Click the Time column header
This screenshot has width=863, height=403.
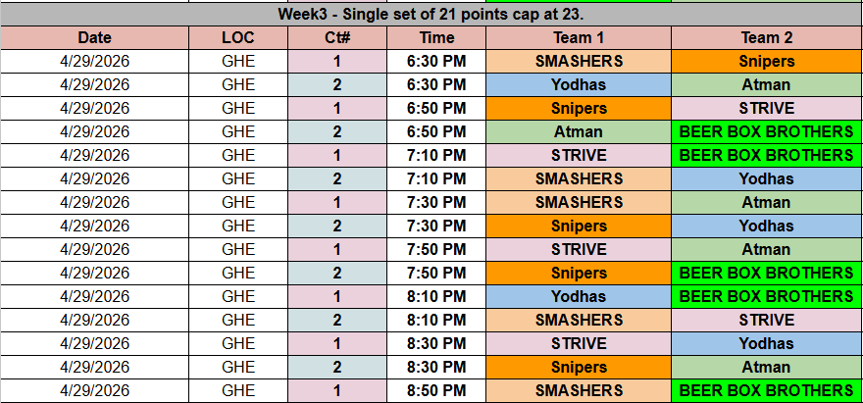pyautogui.click(x=436, y=38)
